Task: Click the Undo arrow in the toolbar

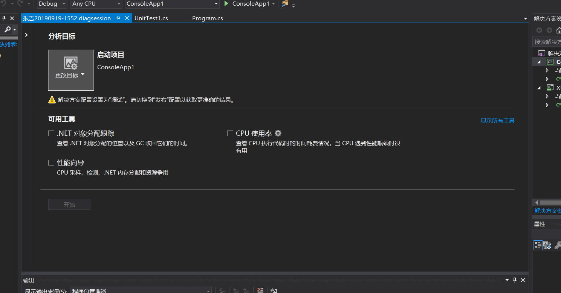Action: tap(3, 3)
